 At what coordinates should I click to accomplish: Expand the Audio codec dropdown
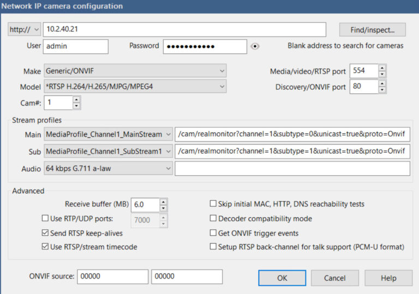coord(108,169)
